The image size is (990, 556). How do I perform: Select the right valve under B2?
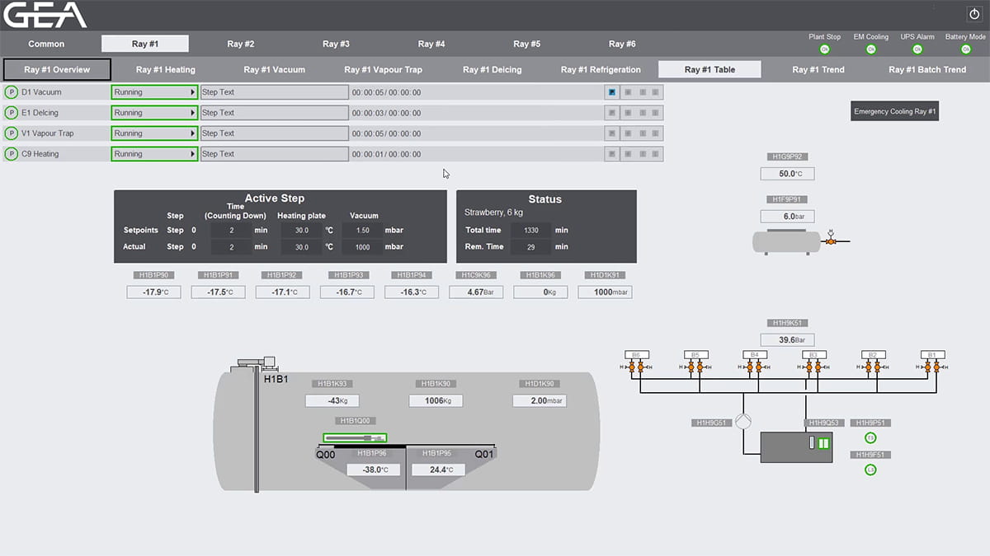point(877,367)
